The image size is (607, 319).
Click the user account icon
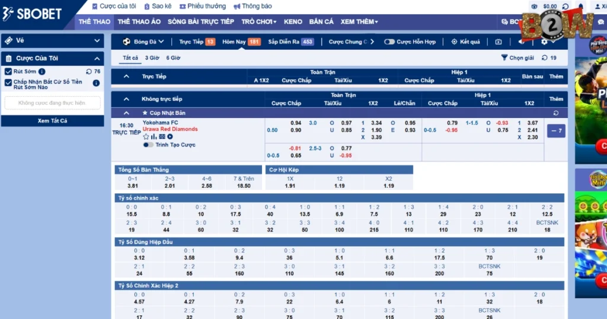pos(598,7)
